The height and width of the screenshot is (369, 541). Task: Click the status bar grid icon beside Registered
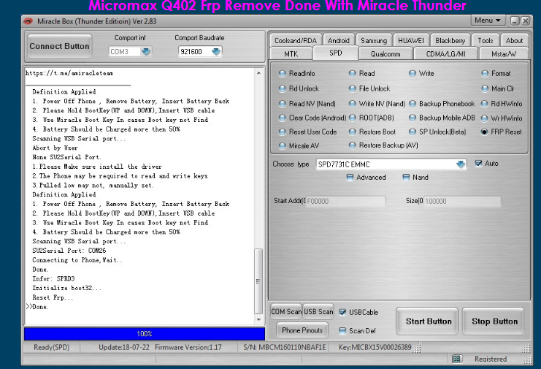[x=456, y=359]
